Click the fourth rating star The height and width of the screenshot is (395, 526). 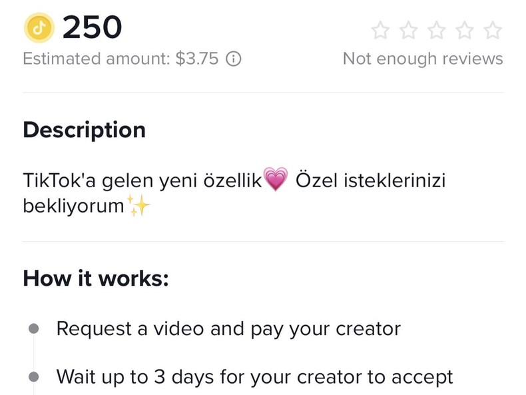(465, 30)
